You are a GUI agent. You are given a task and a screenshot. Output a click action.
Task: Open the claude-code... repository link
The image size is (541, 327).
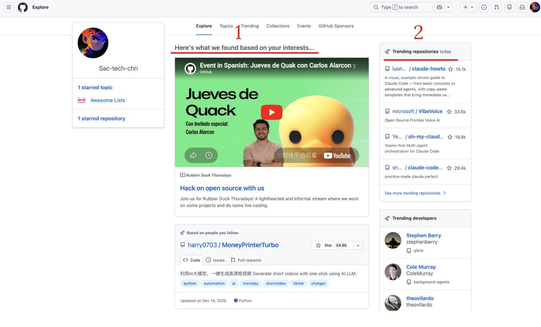pos(425,168)
